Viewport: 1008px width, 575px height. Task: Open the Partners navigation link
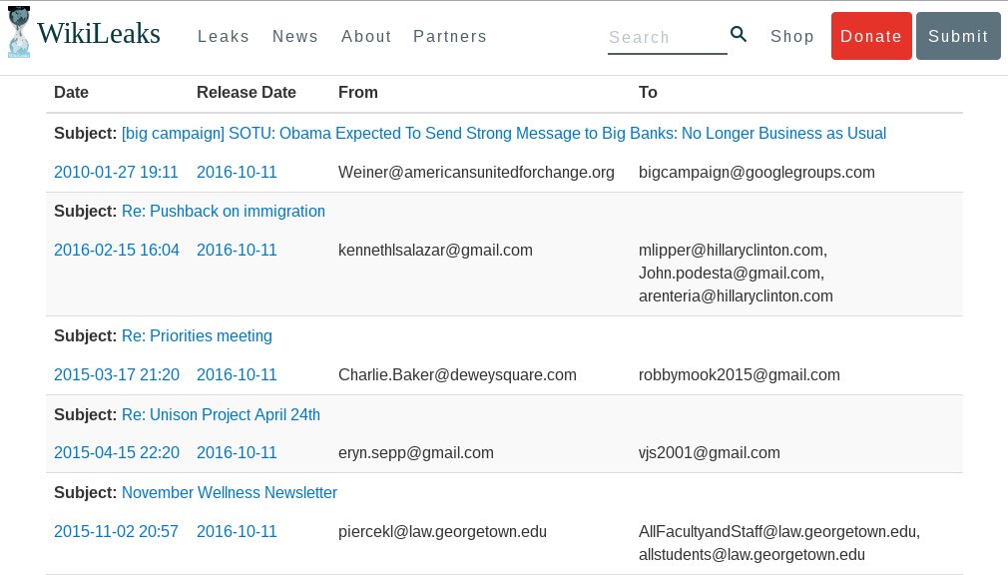[x=450, y=37]
